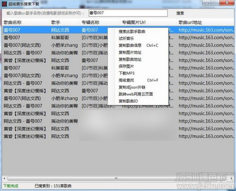Click music.163.com URL in the highlighted row
The width and height of the screenshot is (236, 191).
206,30
